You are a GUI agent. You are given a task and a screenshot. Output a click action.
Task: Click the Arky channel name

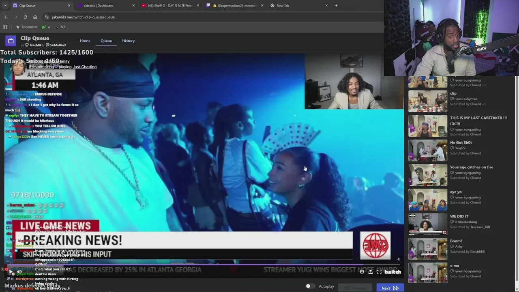coord(459,247)
